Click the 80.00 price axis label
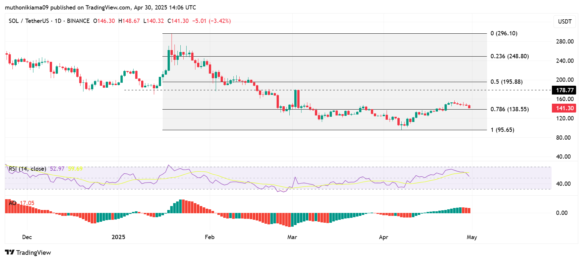The width and height of the screenshot is (583, 261). (563, 138)
